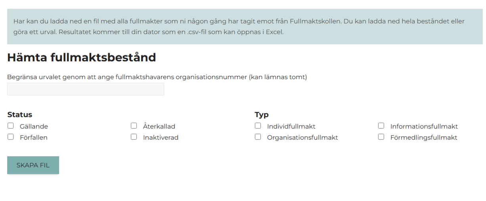486x201 pixels.
Task: Check the Förmedlingsfullmakt checkbox
Action: click(x=381, y=137)
